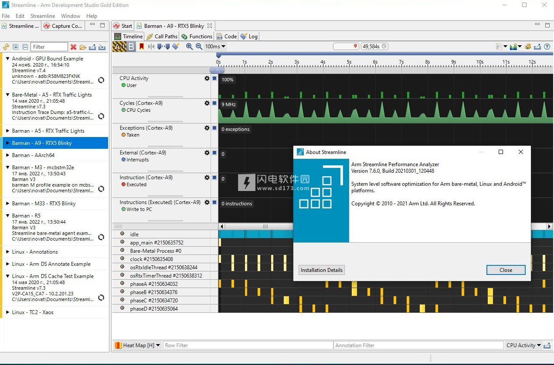Open dropdown arrow next to add chart icon

(x=520, y=47)
